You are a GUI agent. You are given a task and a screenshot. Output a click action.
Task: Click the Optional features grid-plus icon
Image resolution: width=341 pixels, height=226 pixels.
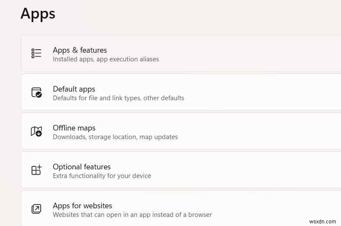[x=36, y=170]
